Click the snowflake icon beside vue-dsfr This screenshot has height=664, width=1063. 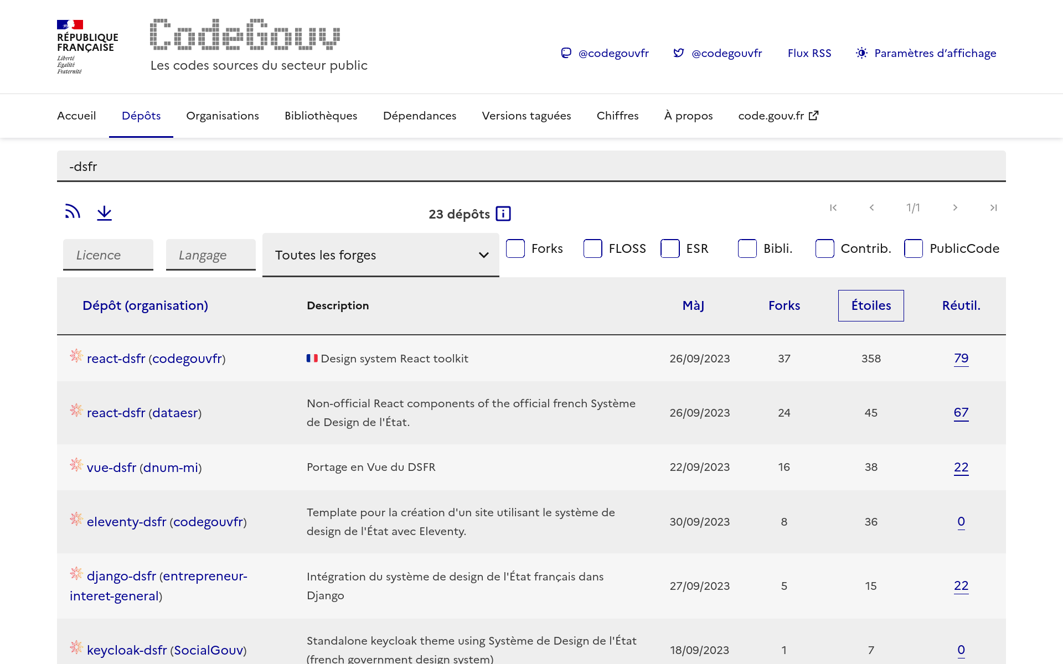[76, 464]
